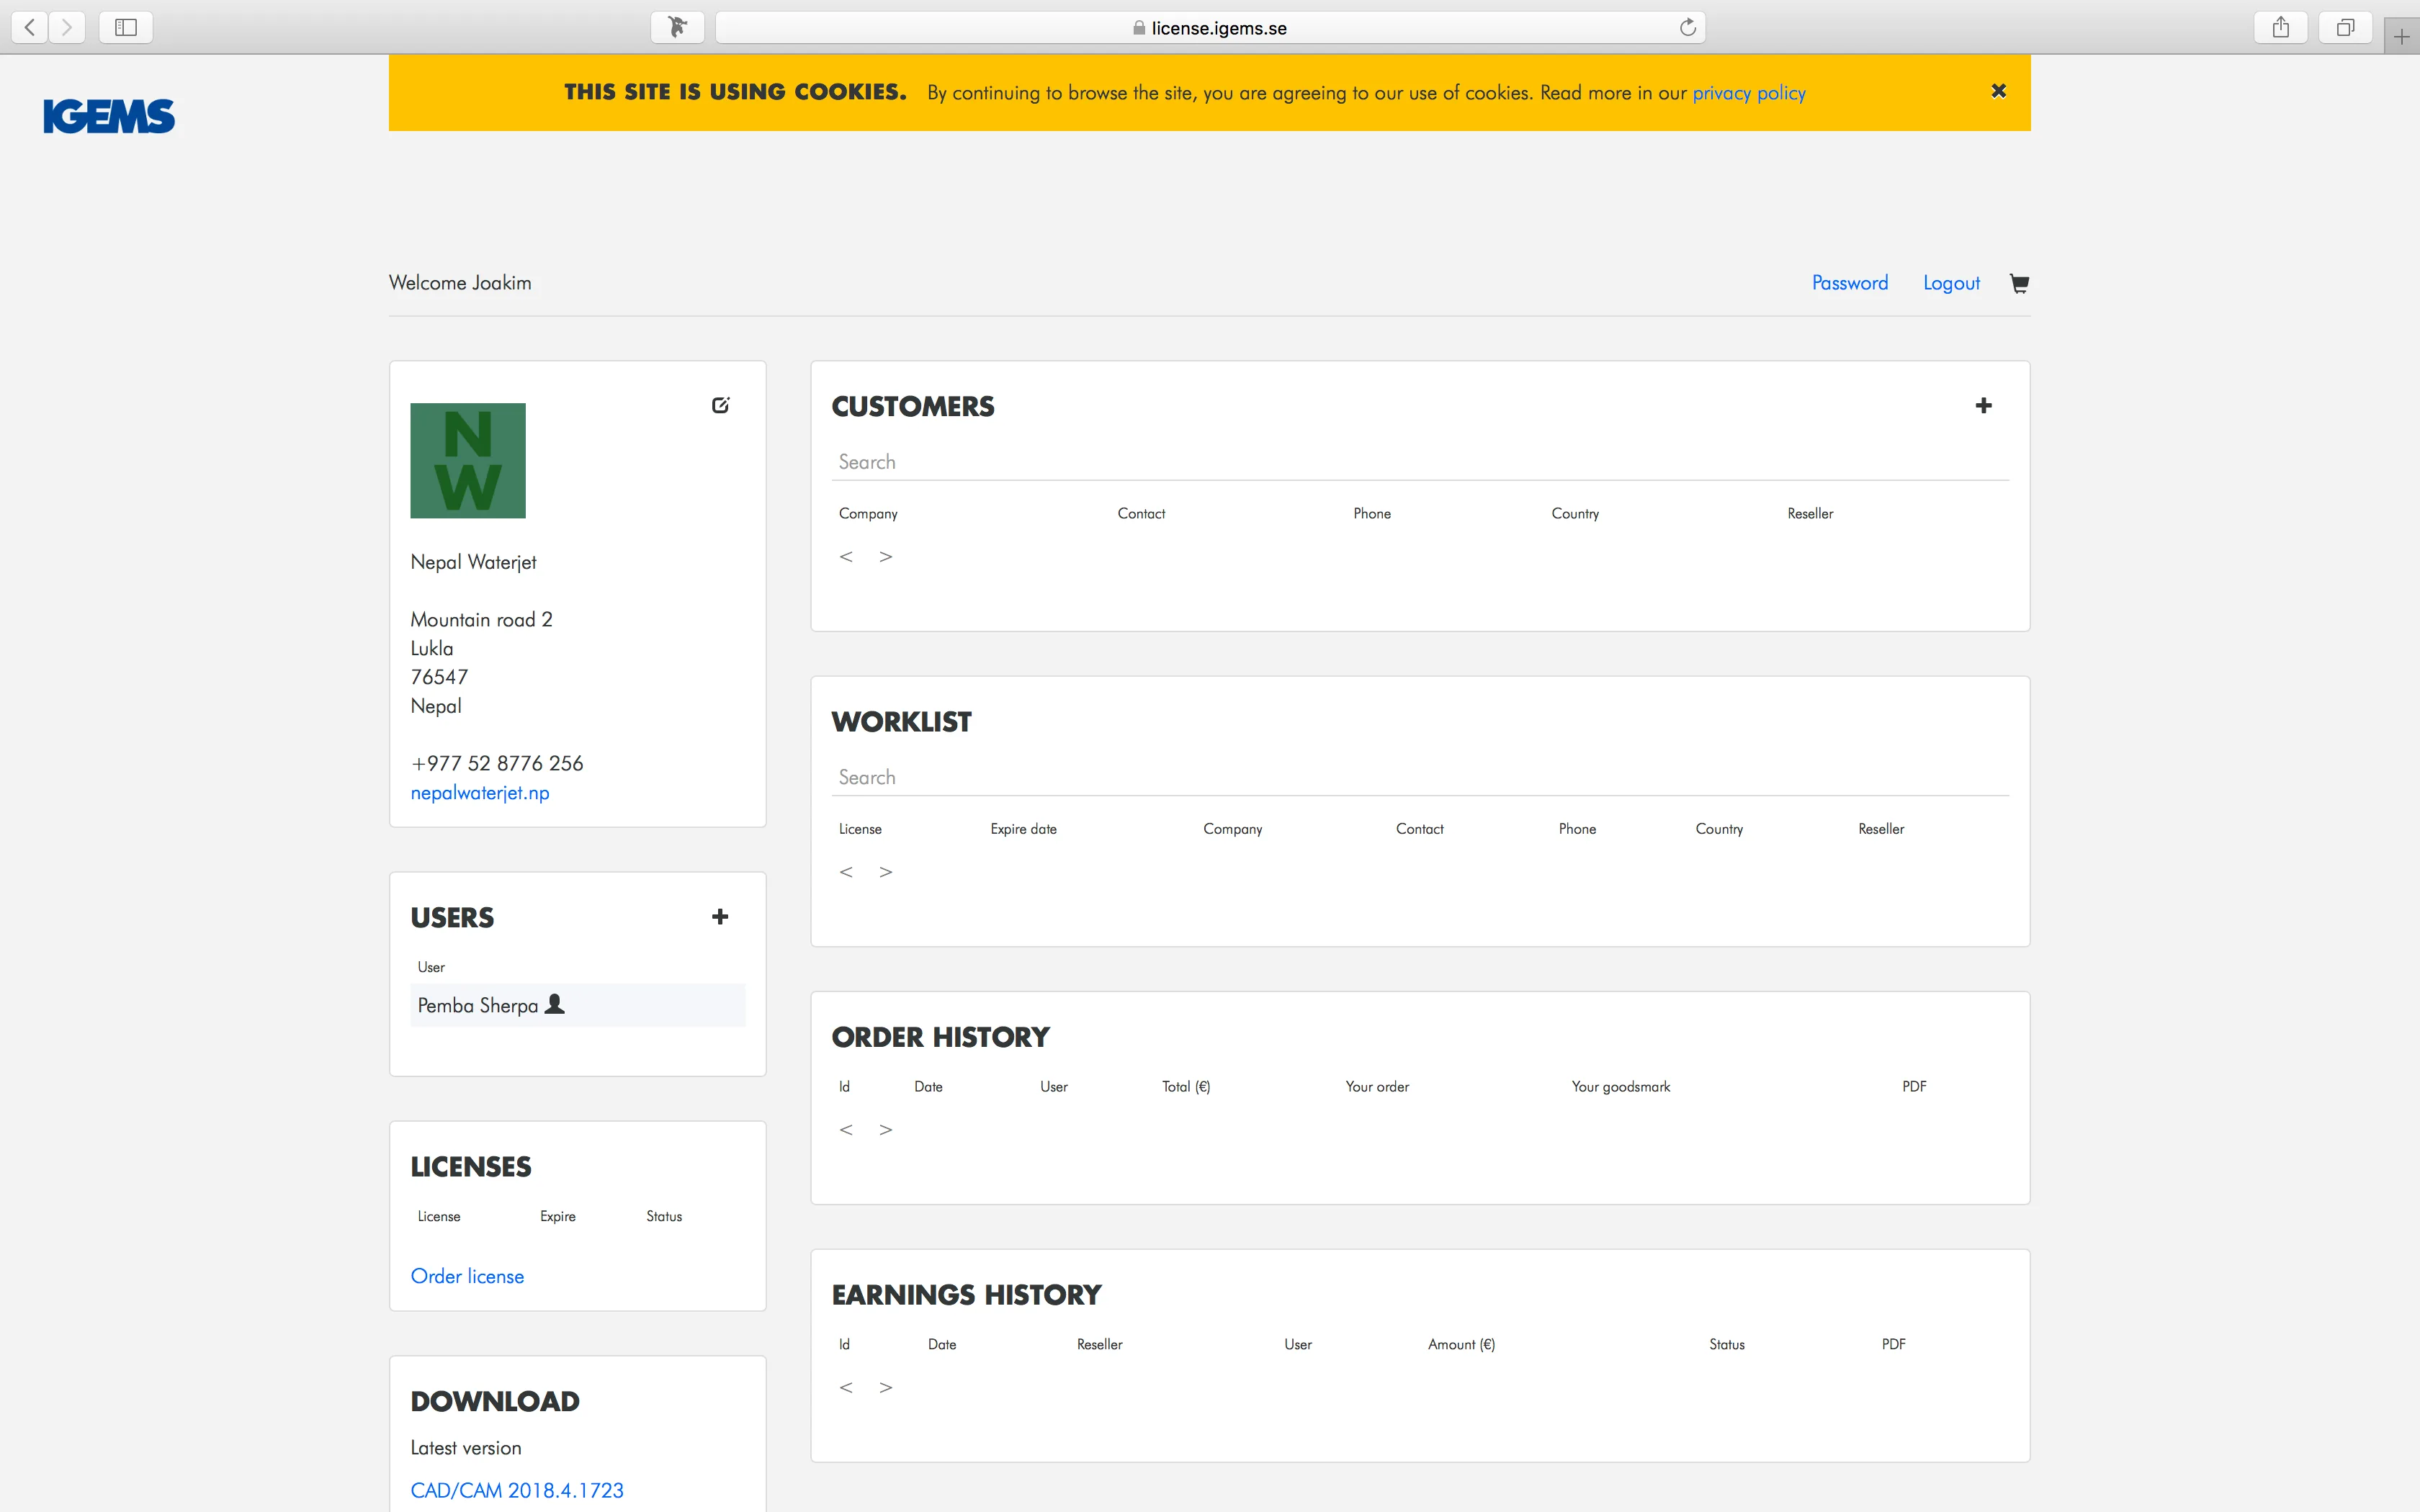Dismiss the cookie banner

1998,91
